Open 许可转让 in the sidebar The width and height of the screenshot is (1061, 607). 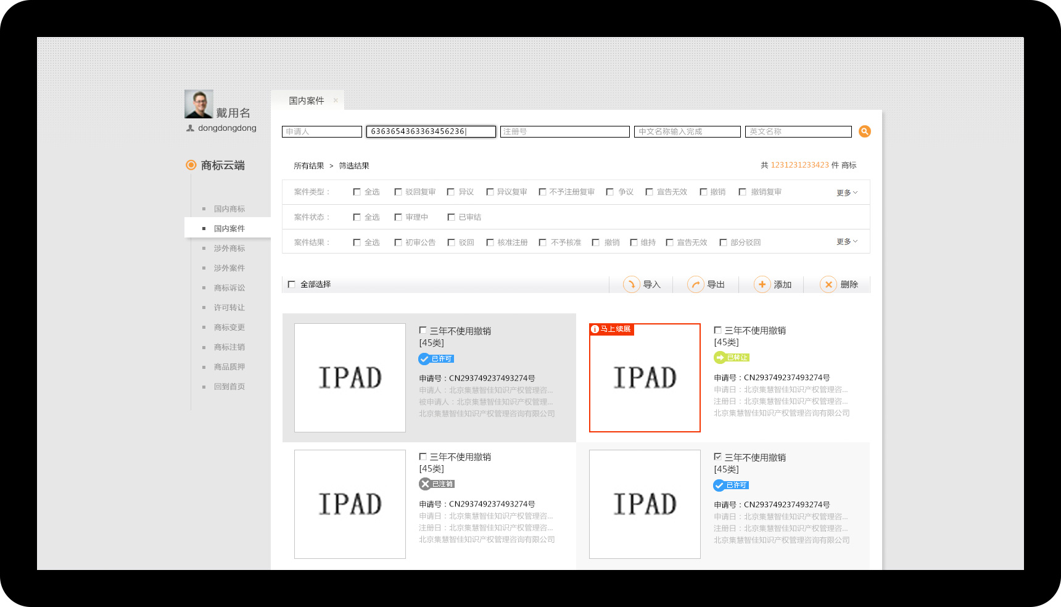click(x=229, y=308)
